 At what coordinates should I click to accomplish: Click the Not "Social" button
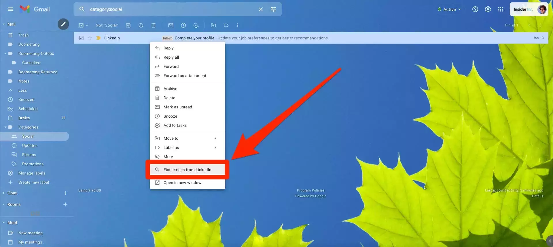tap(107, 25)
